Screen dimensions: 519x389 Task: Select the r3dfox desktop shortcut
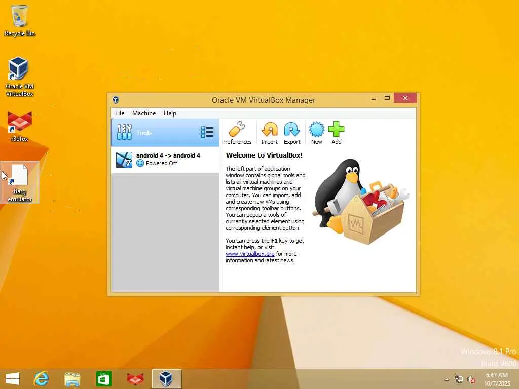(20, 127)
